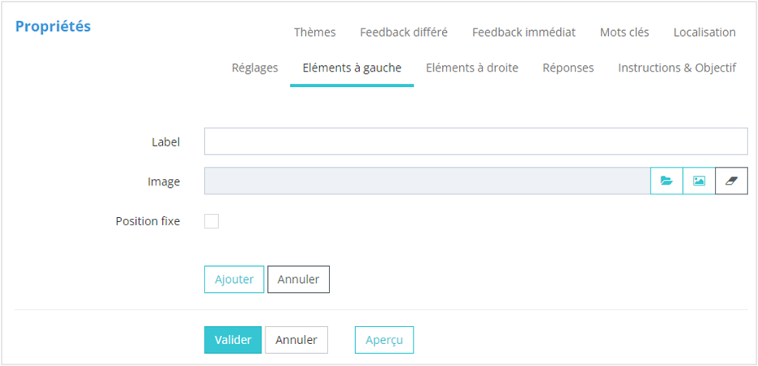Show the Eléments à droite tab
Screen dimensions: 758x366
472,68
